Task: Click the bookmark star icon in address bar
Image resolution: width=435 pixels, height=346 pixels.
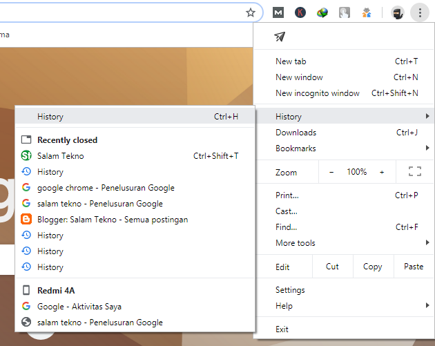Action: (x=251, y=12)
